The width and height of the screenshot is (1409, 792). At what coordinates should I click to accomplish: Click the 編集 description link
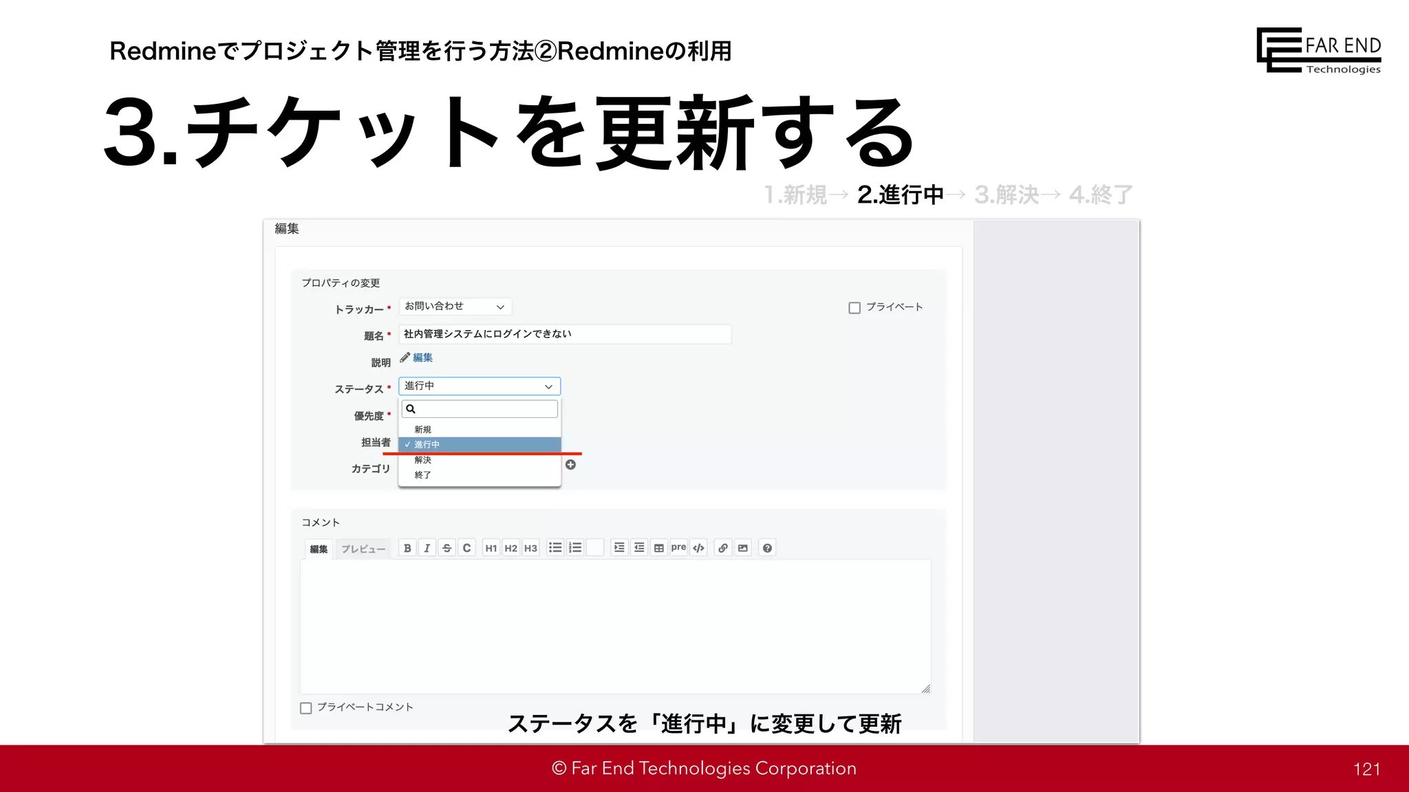422,357
